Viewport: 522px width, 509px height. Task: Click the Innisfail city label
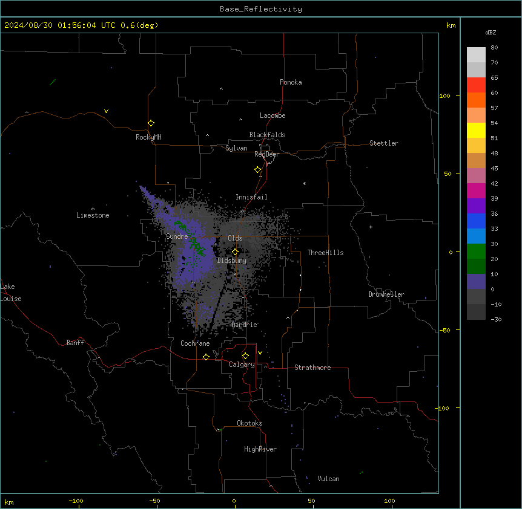tap(251, 197)
